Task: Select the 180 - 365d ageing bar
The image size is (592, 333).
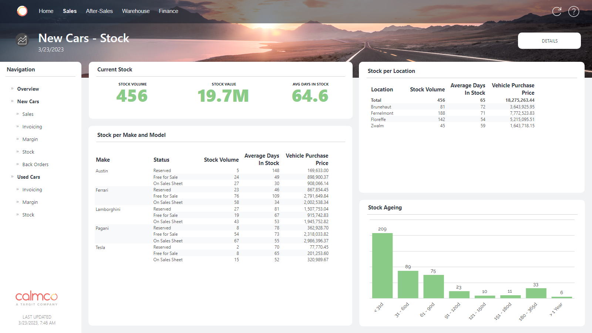Action: pyautogui.click(x=536, y=293)
